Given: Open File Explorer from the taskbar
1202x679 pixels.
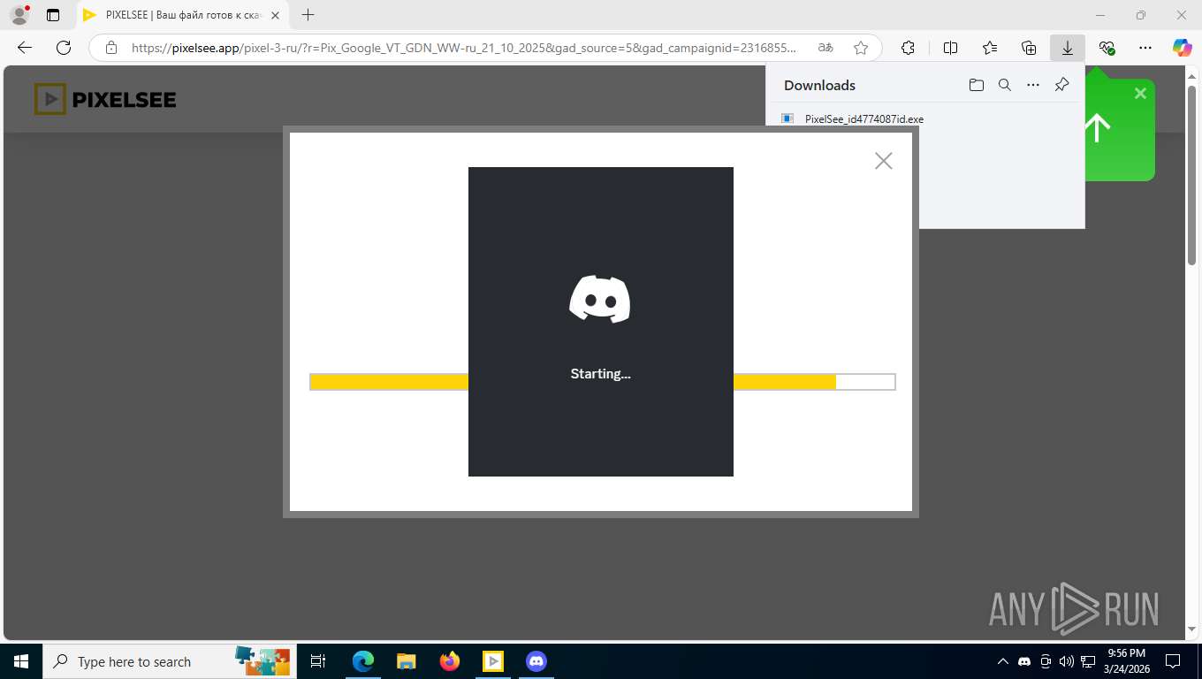Looking at the screenshot, I should pos(407,661).
